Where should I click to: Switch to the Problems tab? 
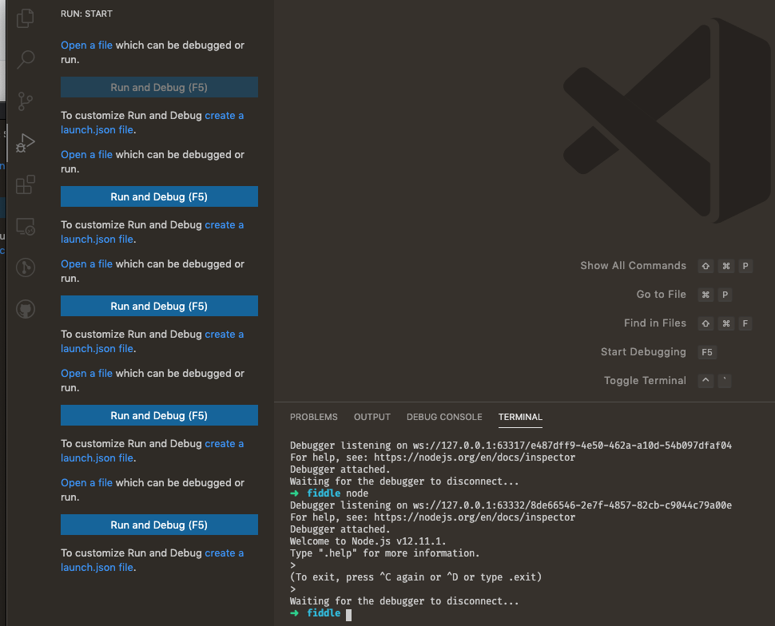pyautogui.click(x=313, y=417)
